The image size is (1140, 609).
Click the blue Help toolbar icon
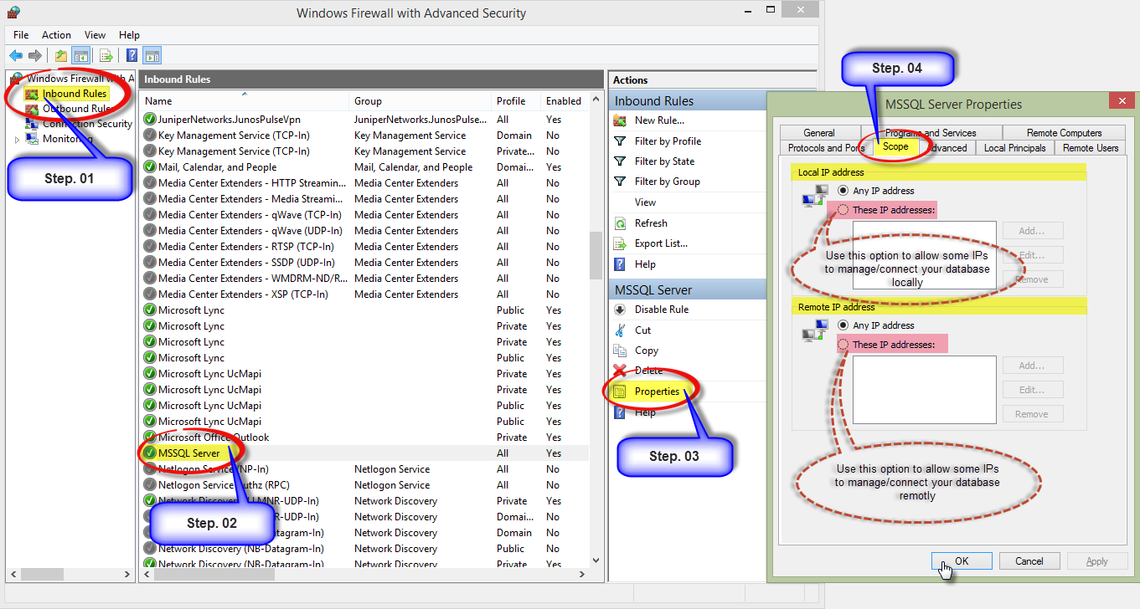tap(132, 56)
